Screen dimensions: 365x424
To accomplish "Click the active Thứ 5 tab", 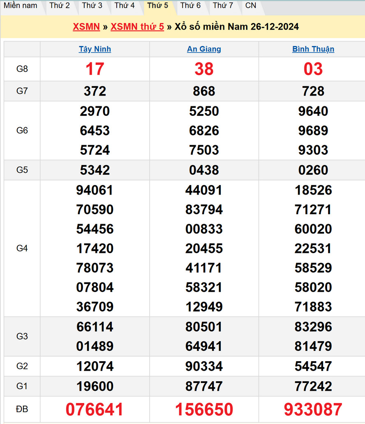I will pyautogui.click(x=157, y=6).
